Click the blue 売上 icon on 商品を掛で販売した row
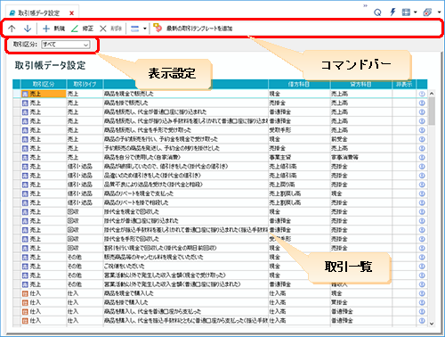Viewport: 445px width, 337px height. (x=25, y=103)
